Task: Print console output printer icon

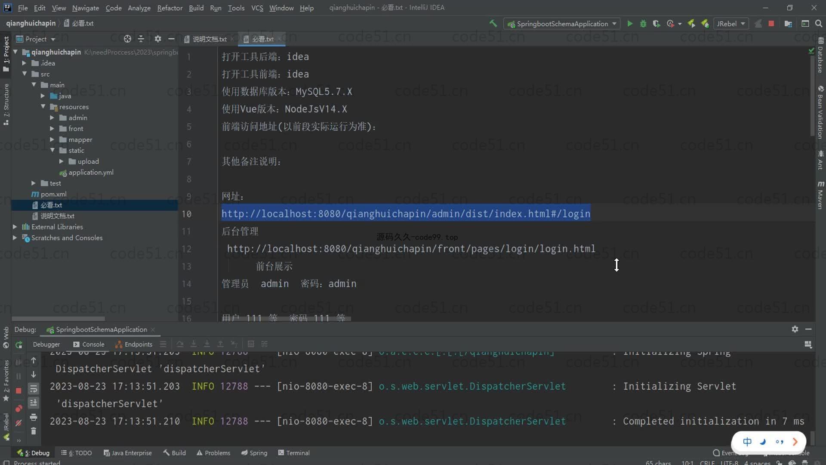Action: [33, 417]
